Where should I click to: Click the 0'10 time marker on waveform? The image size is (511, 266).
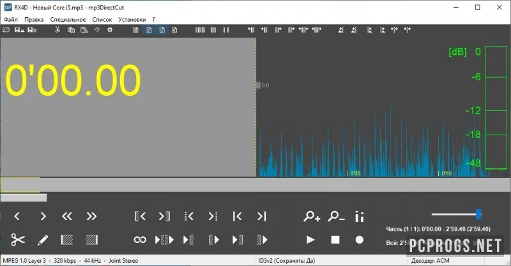tap(446, 174)
